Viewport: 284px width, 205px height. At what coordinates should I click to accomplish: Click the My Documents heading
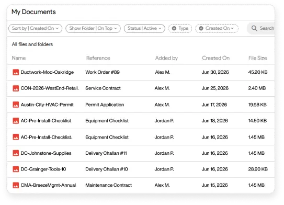pyautogui.click(x=33, y=12)
